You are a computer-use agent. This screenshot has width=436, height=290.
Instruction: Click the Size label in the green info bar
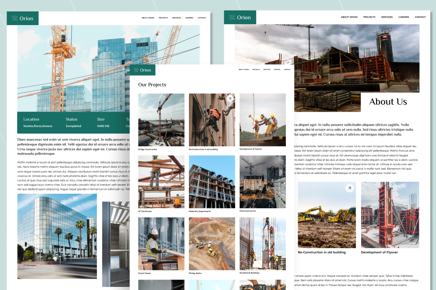(x=101, y=120)
